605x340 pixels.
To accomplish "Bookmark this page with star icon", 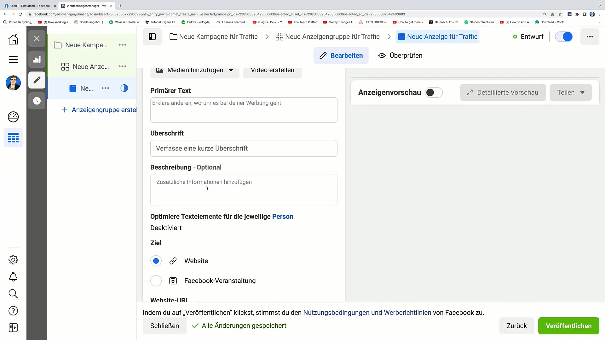I will [560, 14].
